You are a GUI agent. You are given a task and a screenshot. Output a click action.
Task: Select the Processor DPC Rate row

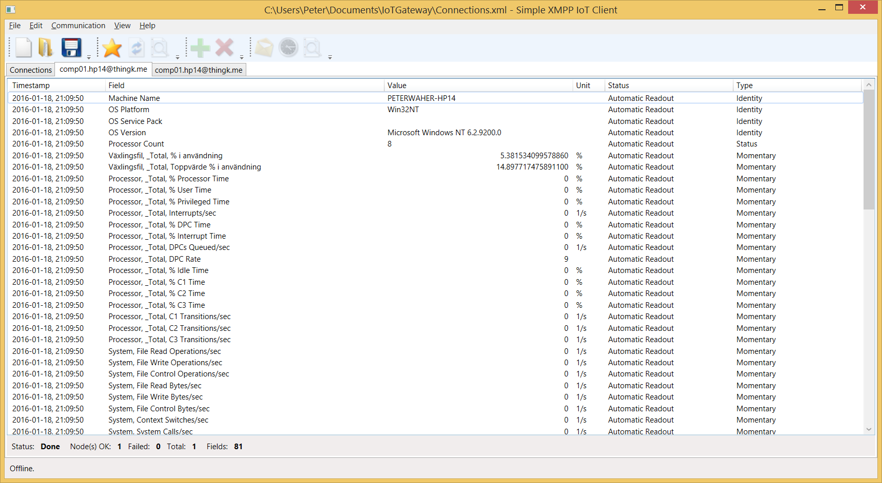pyautogui.click(x=435, y=259)
